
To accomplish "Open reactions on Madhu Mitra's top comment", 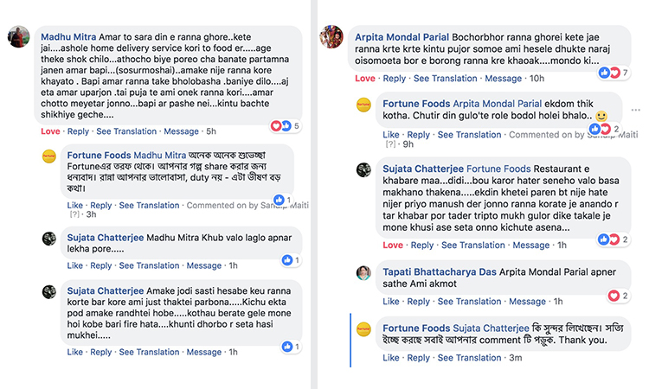I will [286, 125].
